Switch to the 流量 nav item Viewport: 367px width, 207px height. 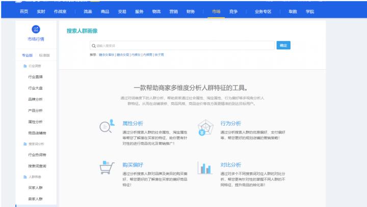point(88,12)
